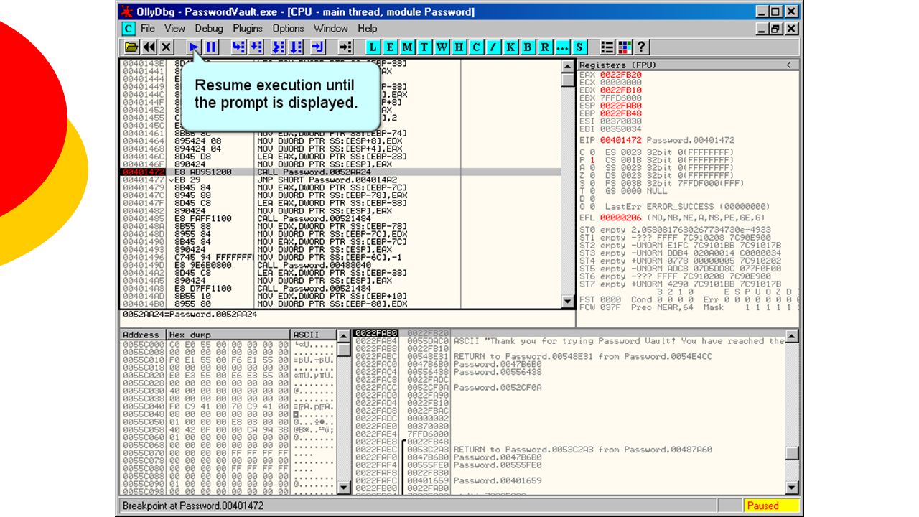Image resolution: width=919 pixels, height=517 pixels.
Task: Show References with R button
Action: click(545, 47)
